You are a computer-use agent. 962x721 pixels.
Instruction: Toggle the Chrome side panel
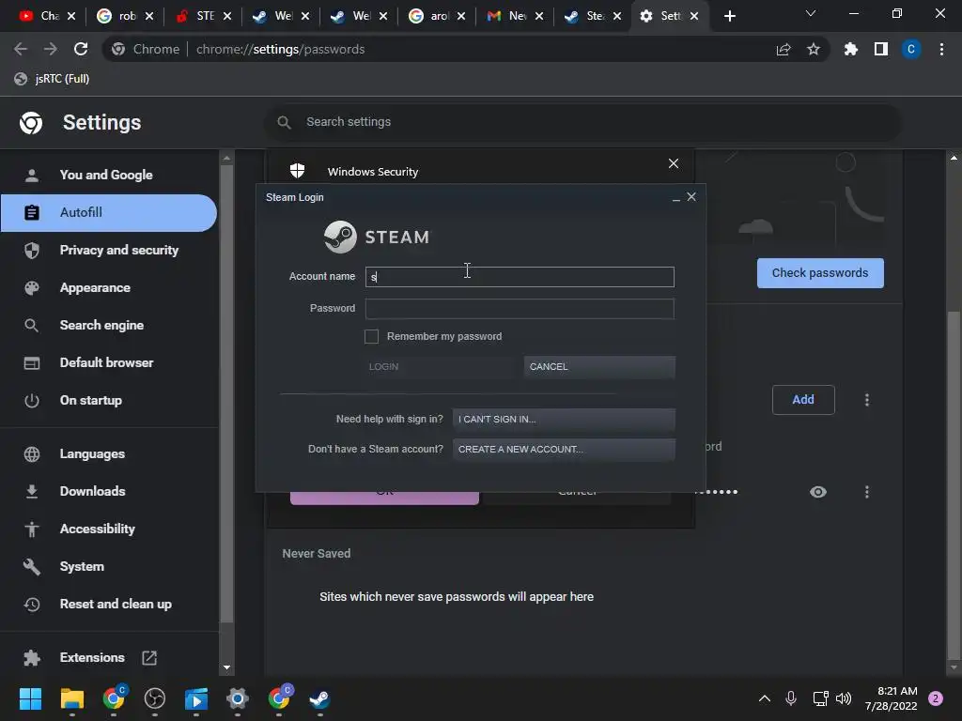click(x=881, y=49)
